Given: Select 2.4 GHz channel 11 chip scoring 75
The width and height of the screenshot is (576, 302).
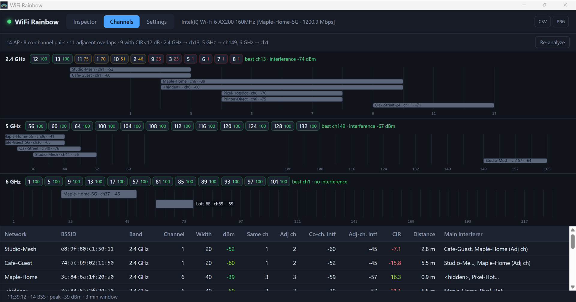Looking at the screenshot, I should click(83, 59).
